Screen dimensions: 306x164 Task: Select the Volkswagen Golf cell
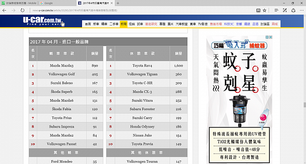pyautogui.click(x=62, y=74)
